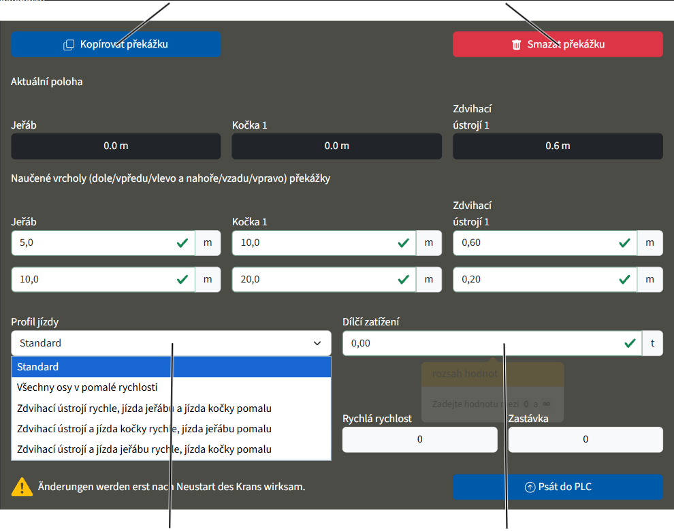
Task: Click the t unit label beside Dílčí zatížení
Action: tap(652, 343)
